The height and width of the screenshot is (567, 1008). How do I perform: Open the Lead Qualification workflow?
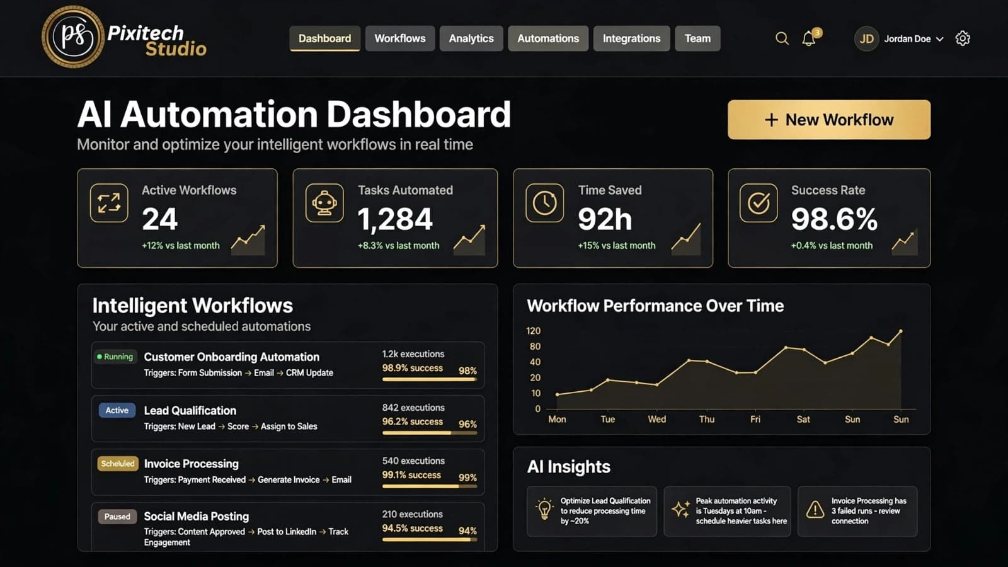point(288,418)
